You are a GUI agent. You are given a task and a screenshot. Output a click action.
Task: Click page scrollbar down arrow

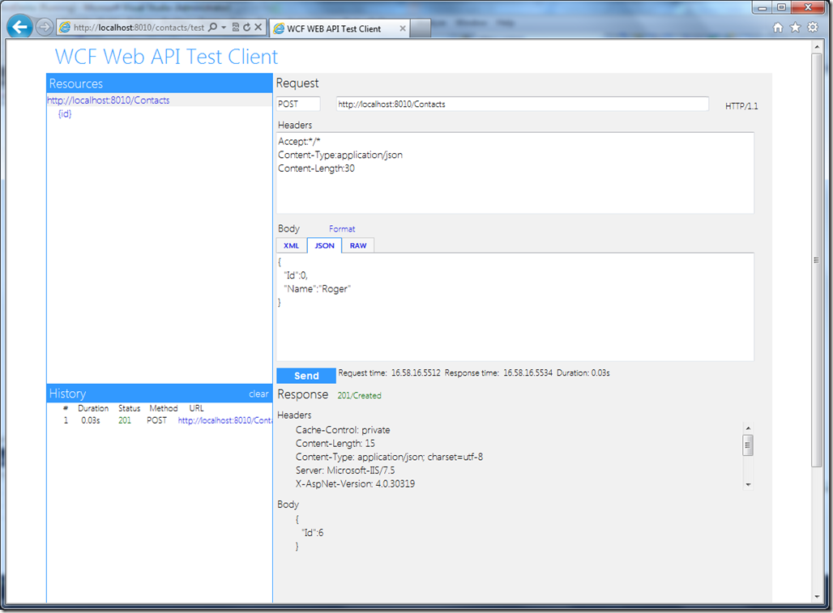point(817,597)
